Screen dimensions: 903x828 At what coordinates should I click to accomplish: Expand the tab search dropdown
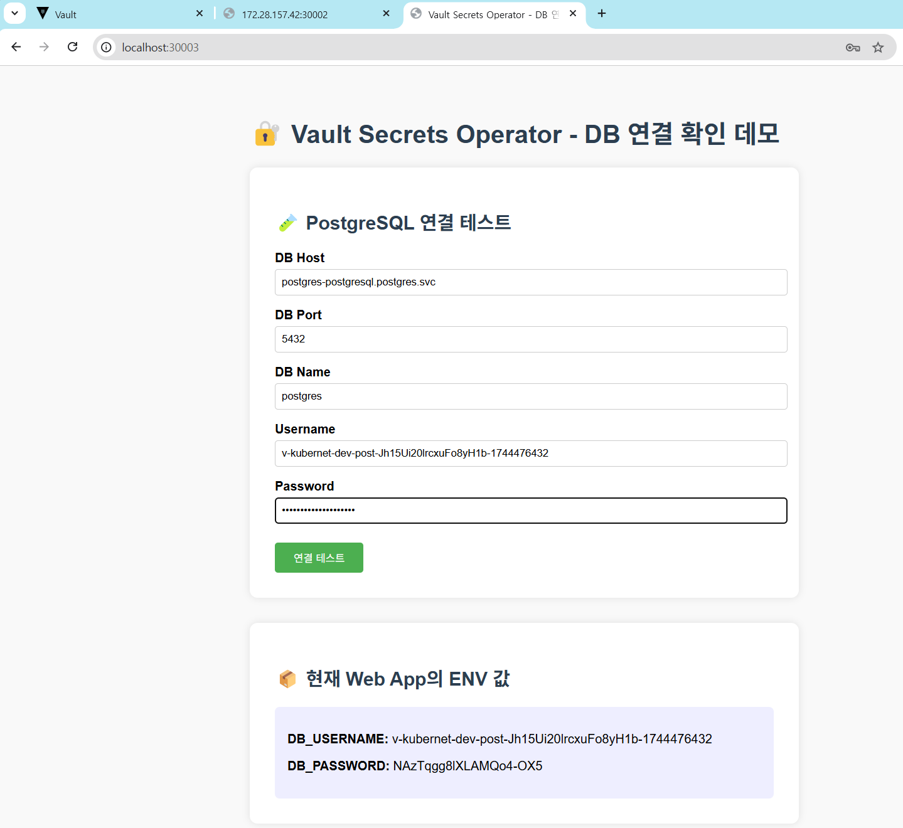pos(14,13)
